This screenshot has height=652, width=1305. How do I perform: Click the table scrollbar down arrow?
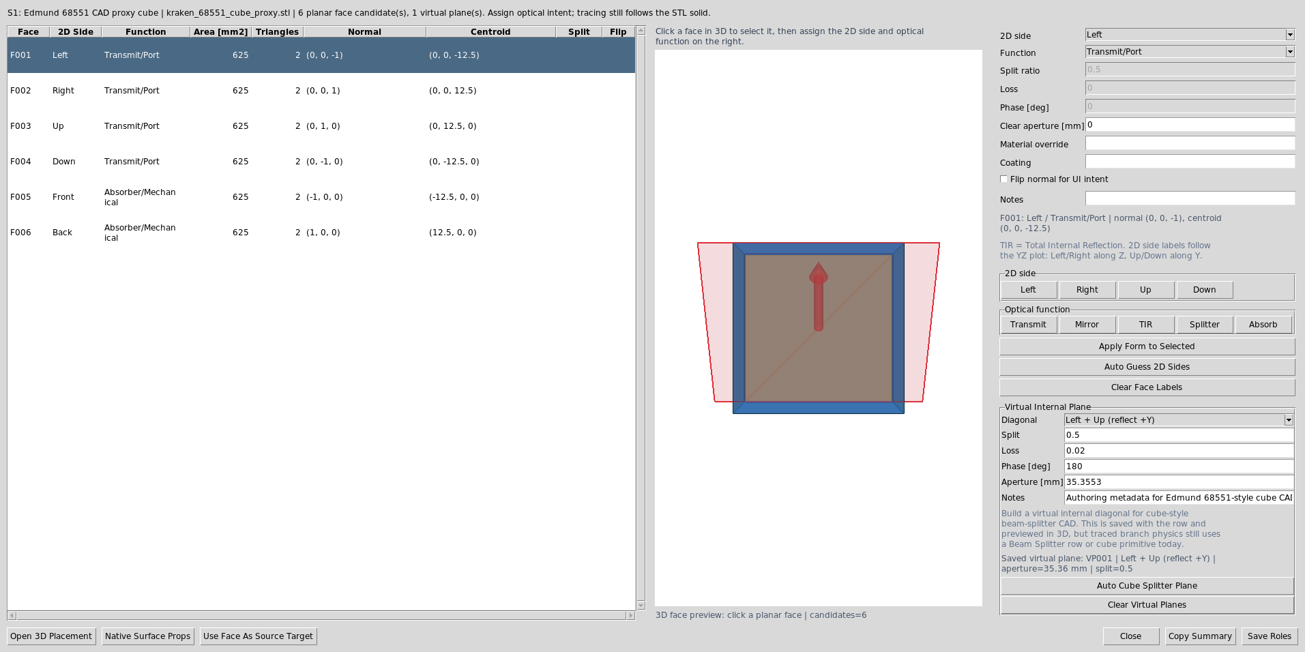click(x=641, y=605)
